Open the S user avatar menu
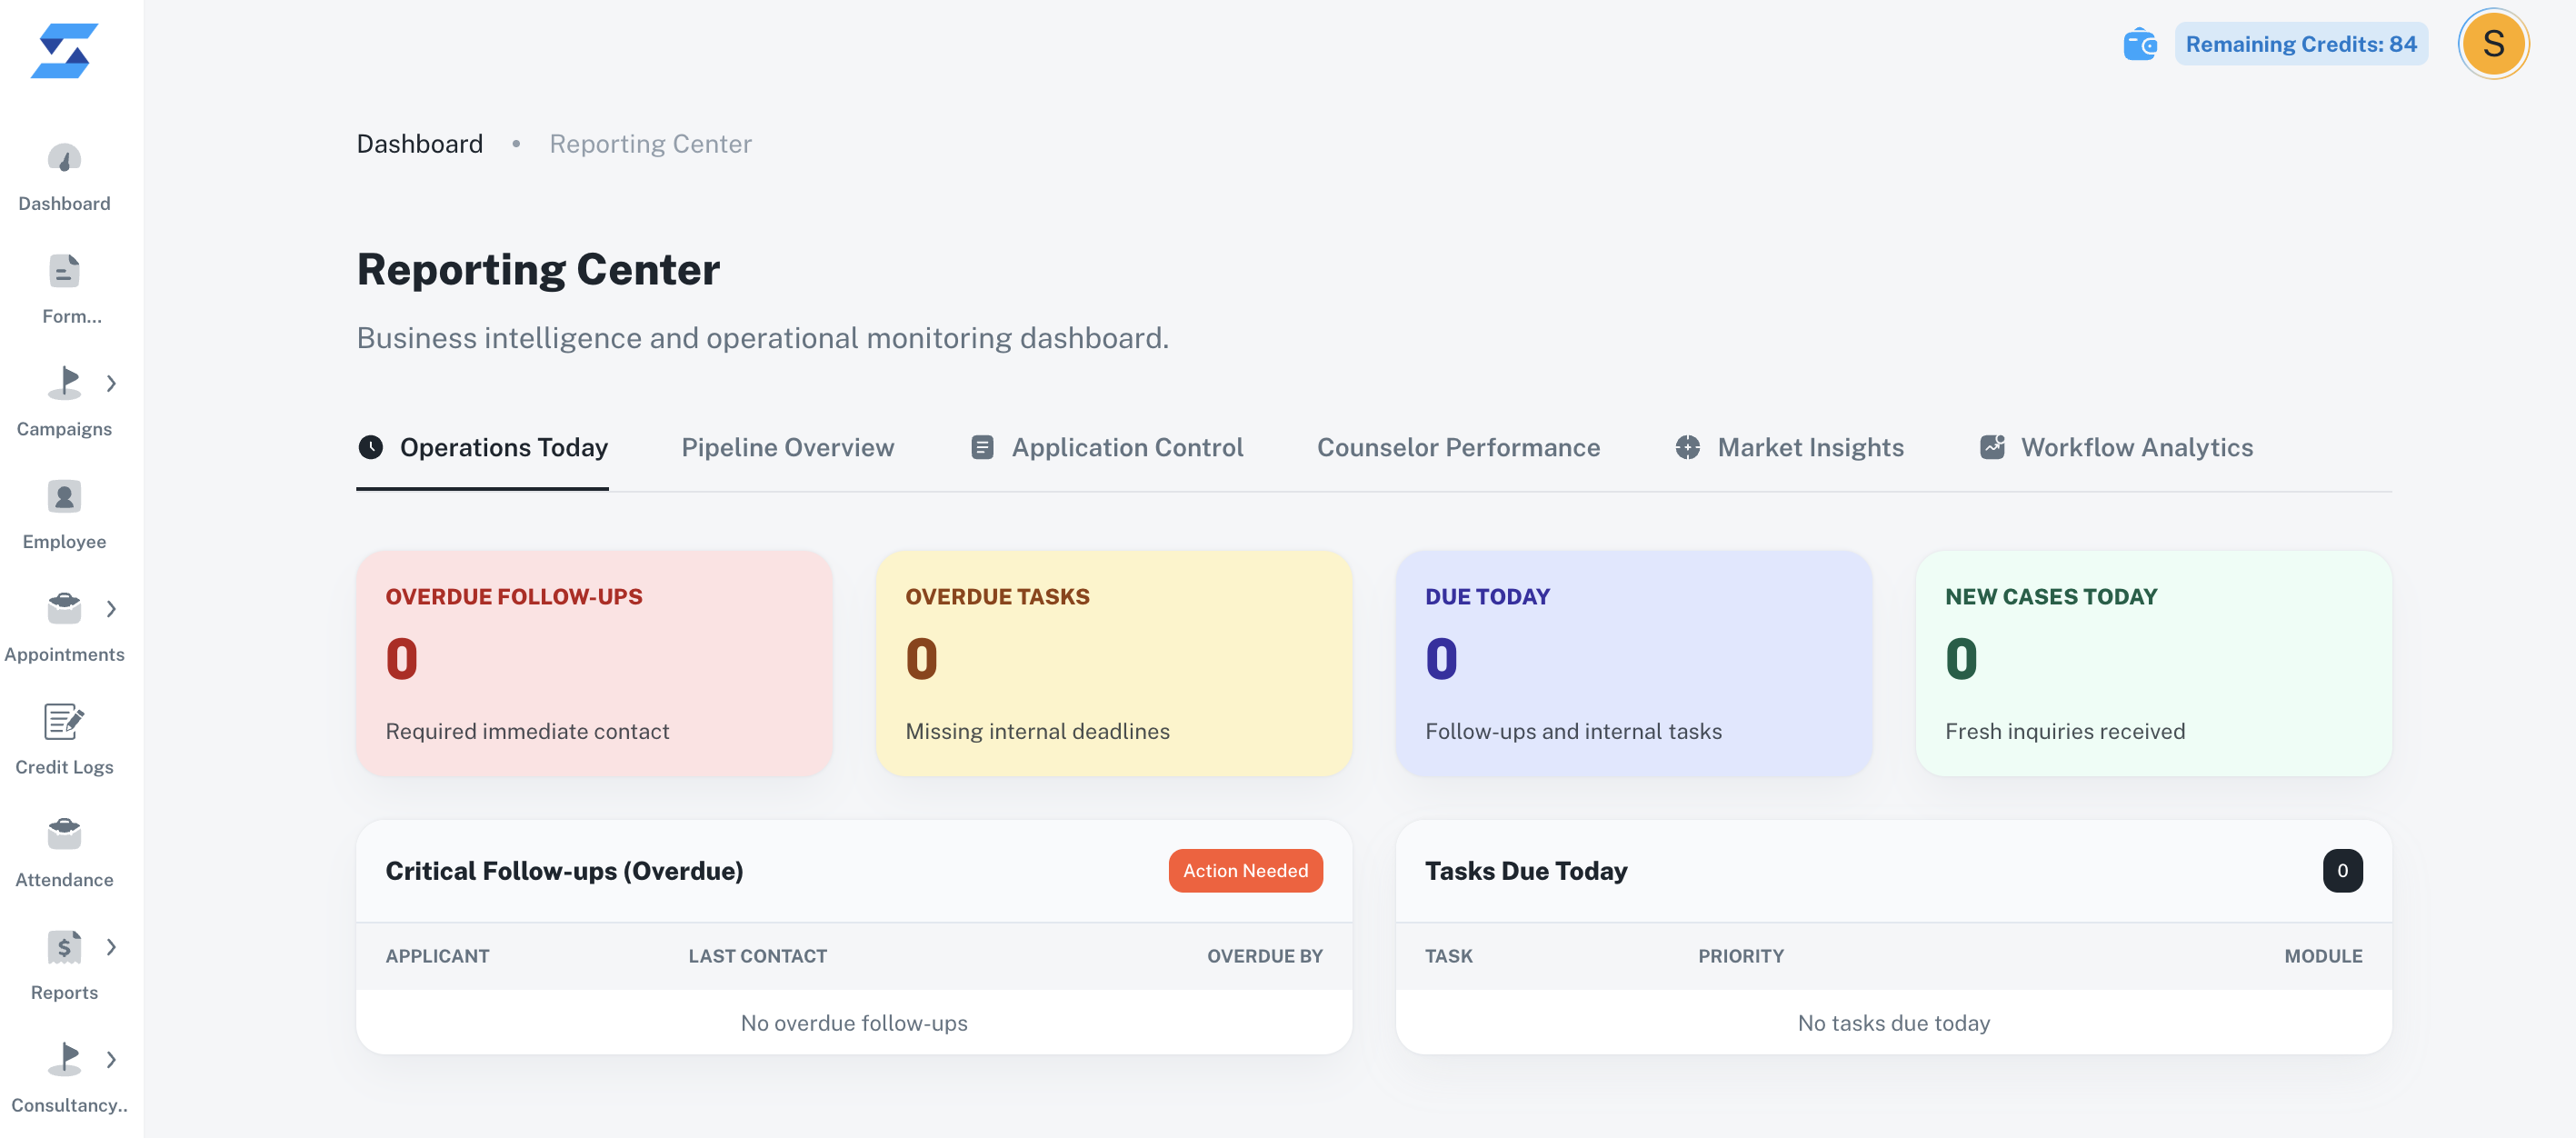Screen dimensions: 2576x1138 2493,44
